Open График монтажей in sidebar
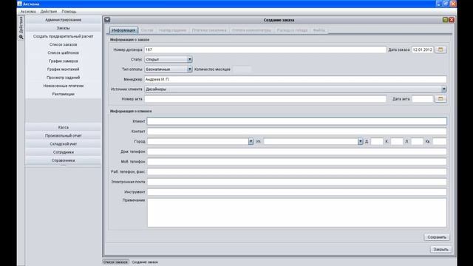 pos(64,69)
